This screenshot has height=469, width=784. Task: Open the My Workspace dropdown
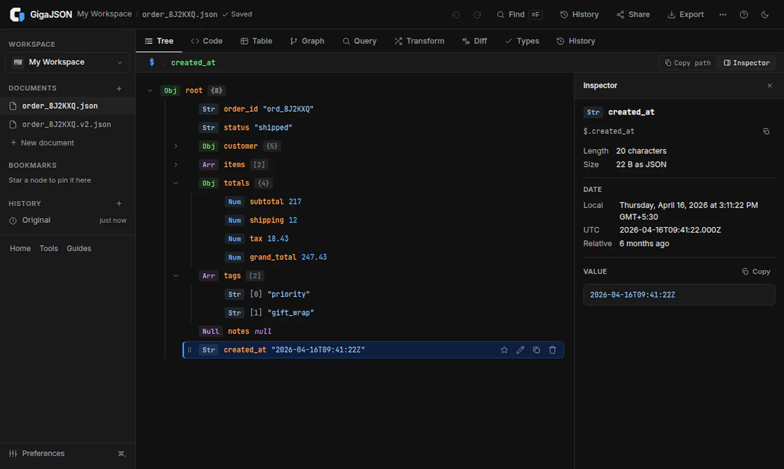tap(68, 62)
